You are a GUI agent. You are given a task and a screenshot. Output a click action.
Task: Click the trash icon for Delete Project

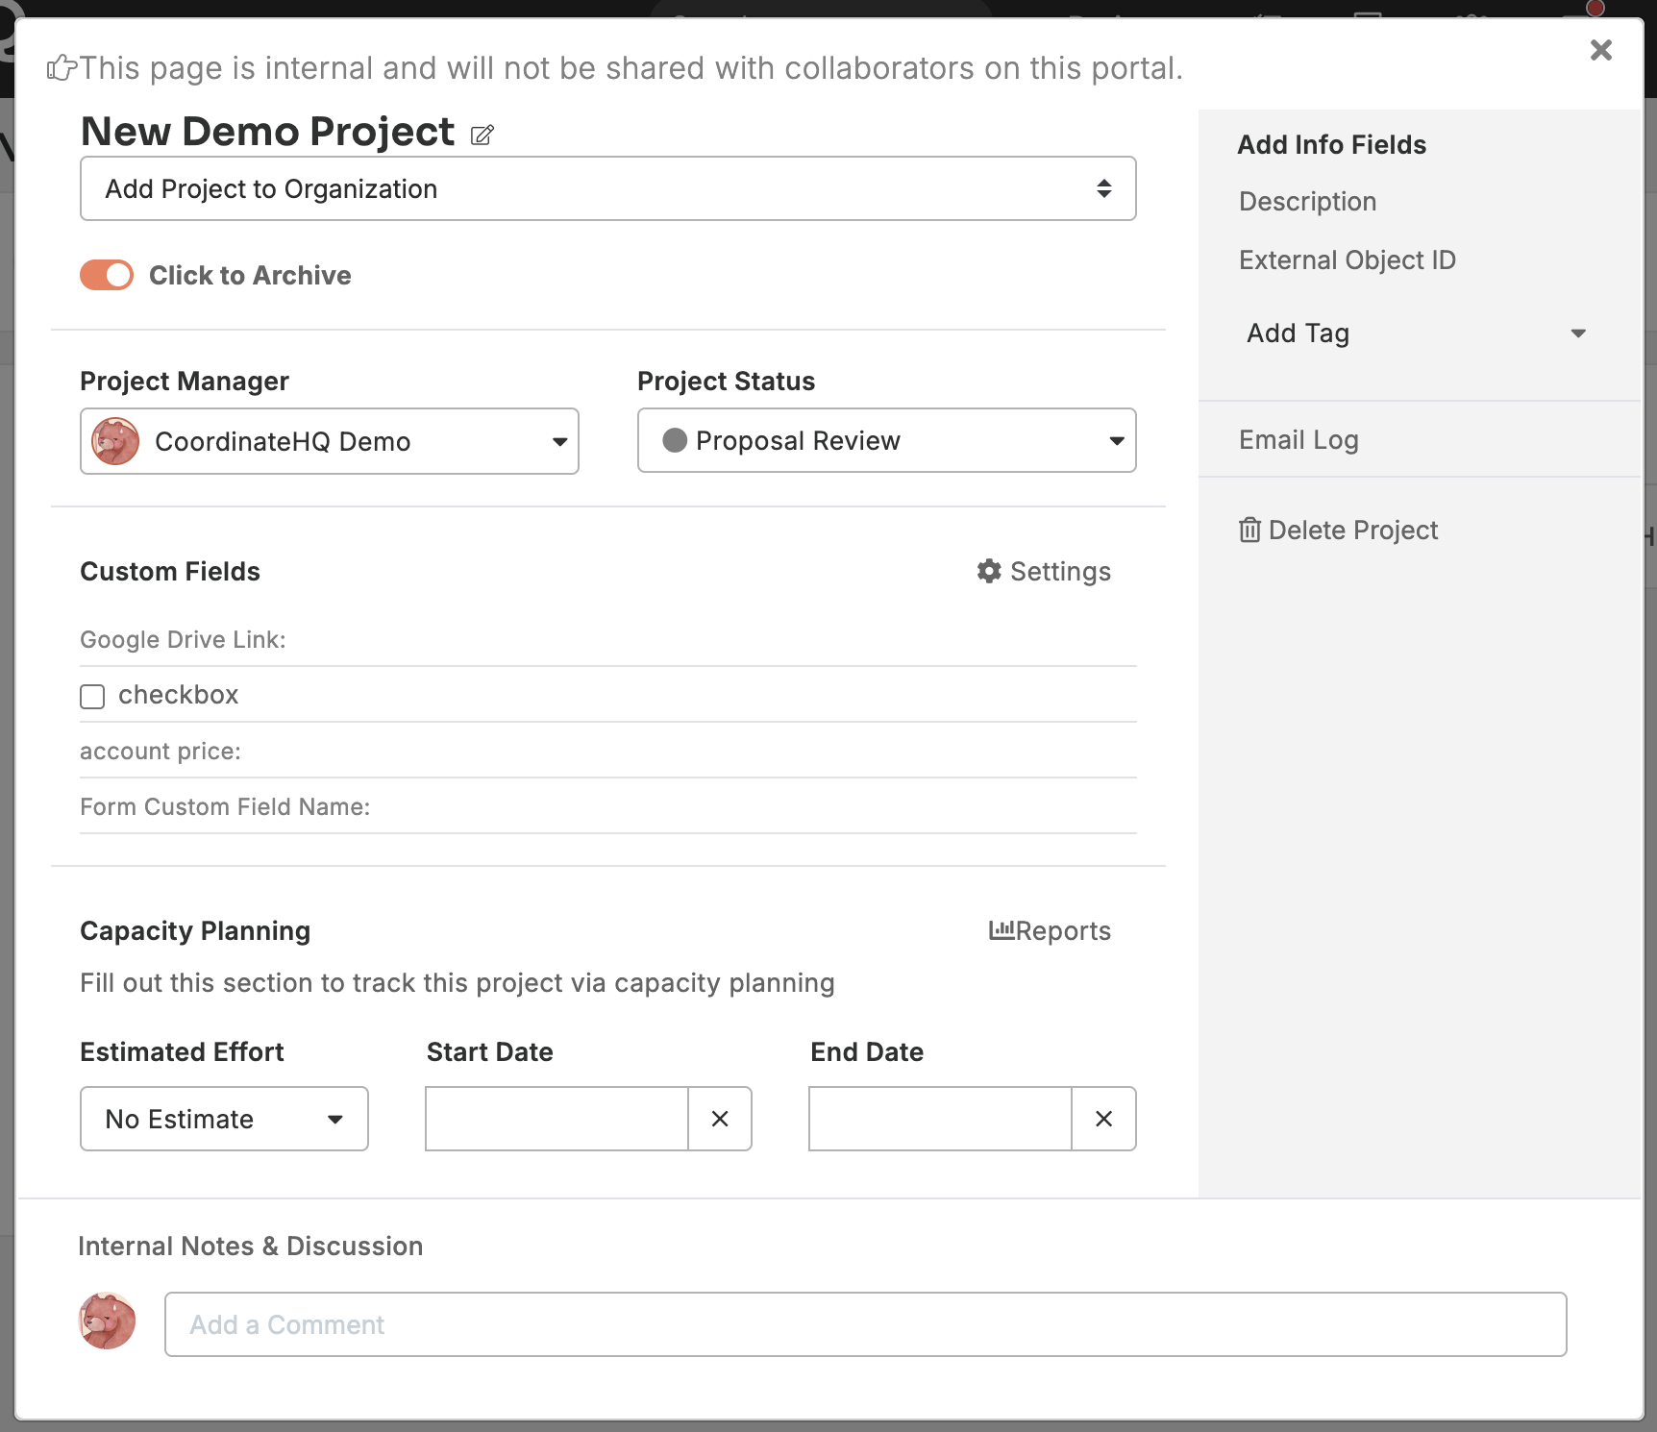[1249, 530]
